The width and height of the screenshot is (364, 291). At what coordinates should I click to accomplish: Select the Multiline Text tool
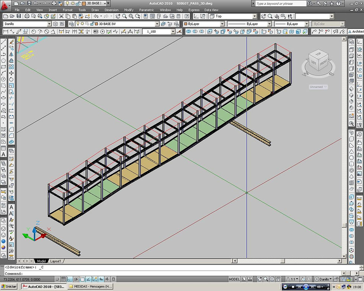(x=3, y=154)
